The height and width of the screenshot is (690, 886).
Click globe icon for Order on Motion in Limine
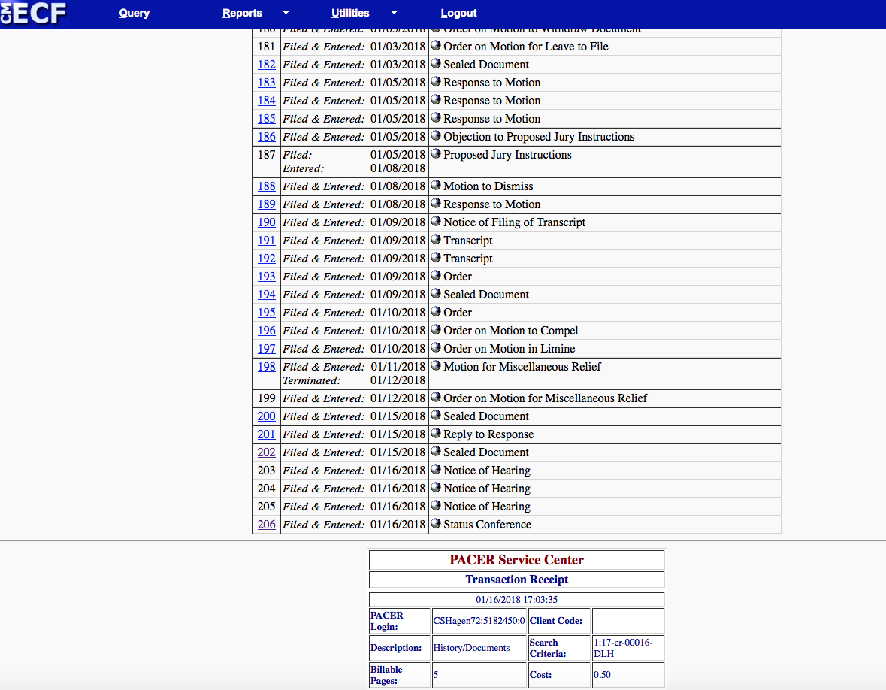pos(436,348)
